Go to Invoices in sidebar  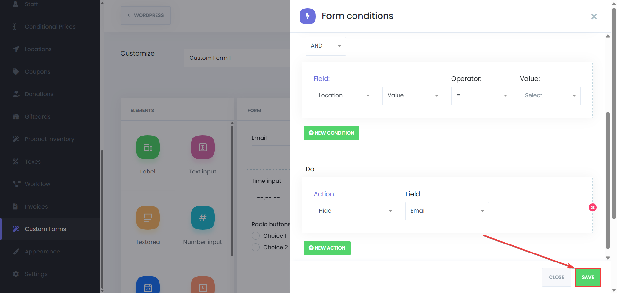point(36,207)
